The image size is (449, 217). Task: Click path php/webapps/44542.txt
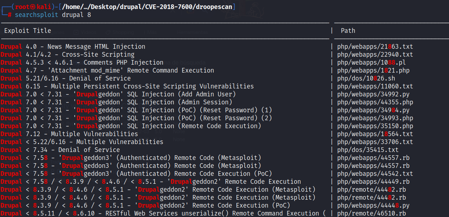point(375,174)
